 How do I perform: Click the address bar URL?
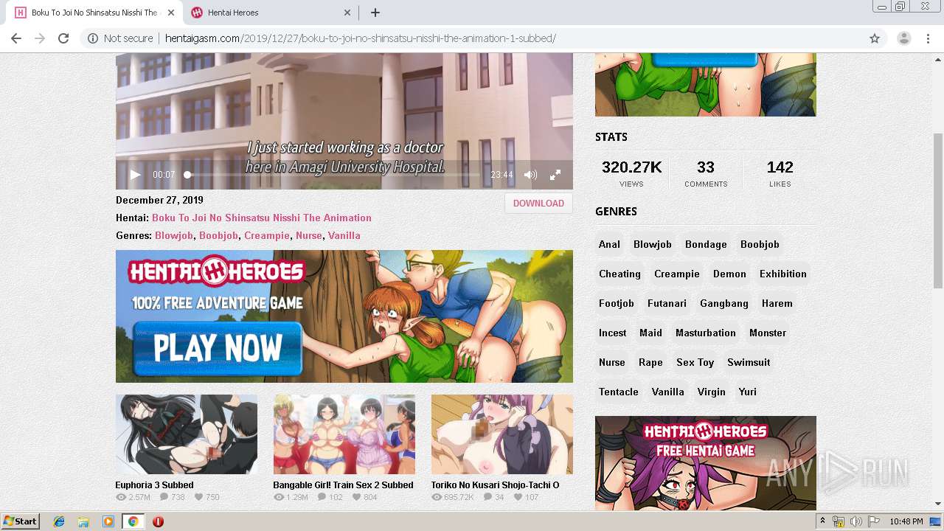click(360, 38)
